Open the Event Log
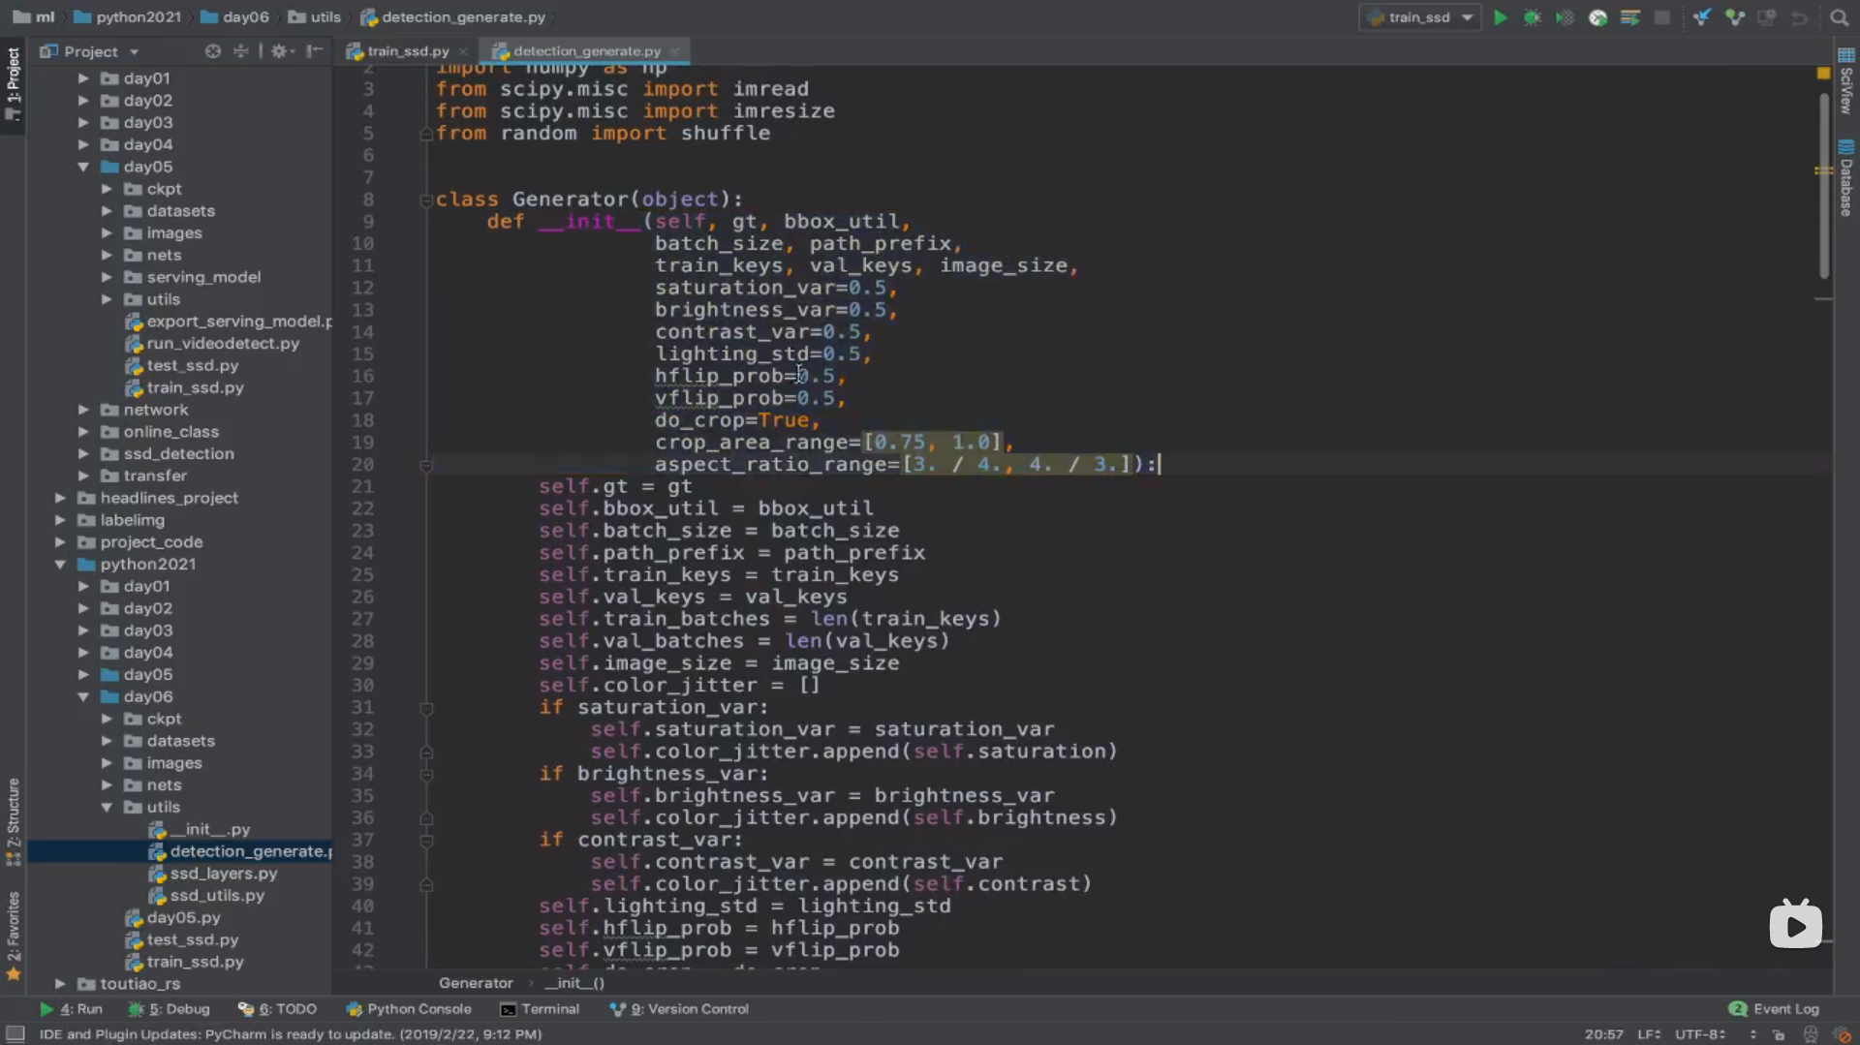1860x1045 pixels. (x=1774, y=1009)
